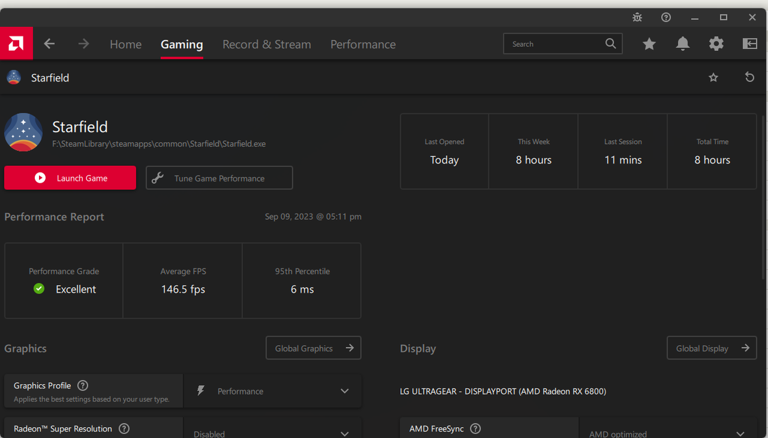Click the 95th Percentile 6 ms cell

[x=302, y=280]
